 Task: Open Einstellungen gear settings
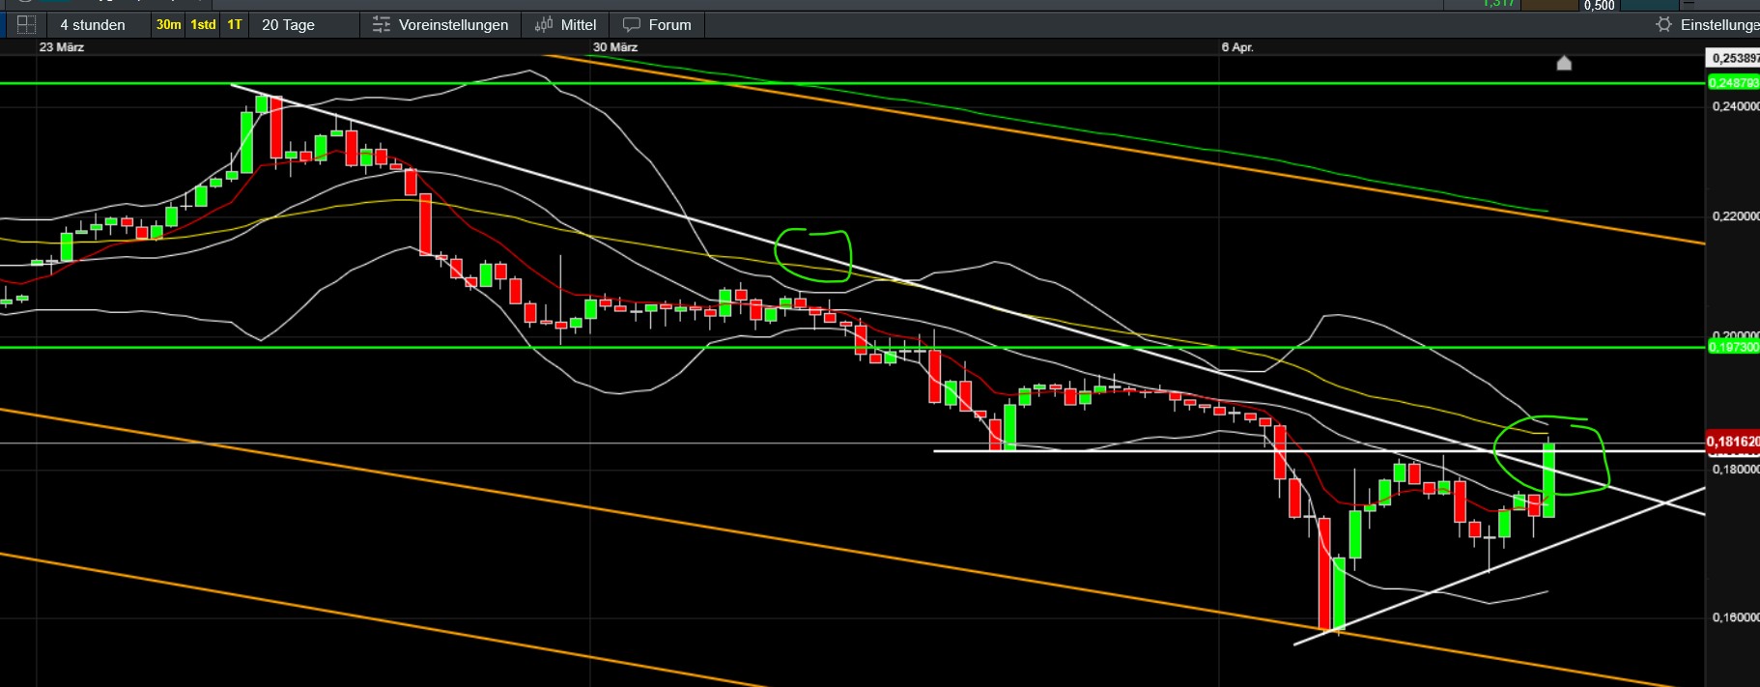pyautogui.click(x=1708, y=25)
